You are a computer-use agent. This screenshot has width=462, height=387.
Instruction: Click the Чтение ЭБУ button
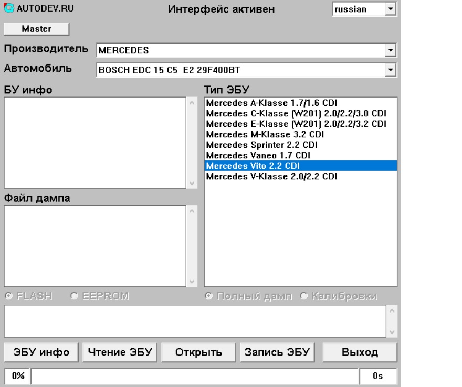120,352
